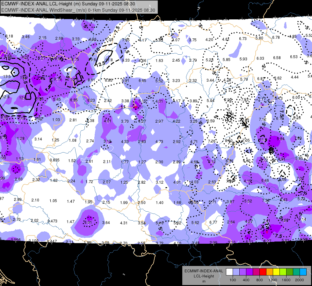Click the map value 4.31
Viewport: 312px width, 286px height.
[124, 223]
